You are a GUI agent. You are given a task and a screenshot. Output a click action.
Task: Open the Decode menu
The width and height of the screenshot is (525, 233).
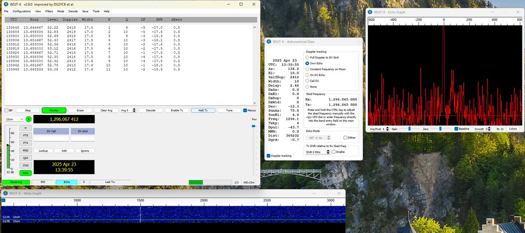(x=73, y=11)
